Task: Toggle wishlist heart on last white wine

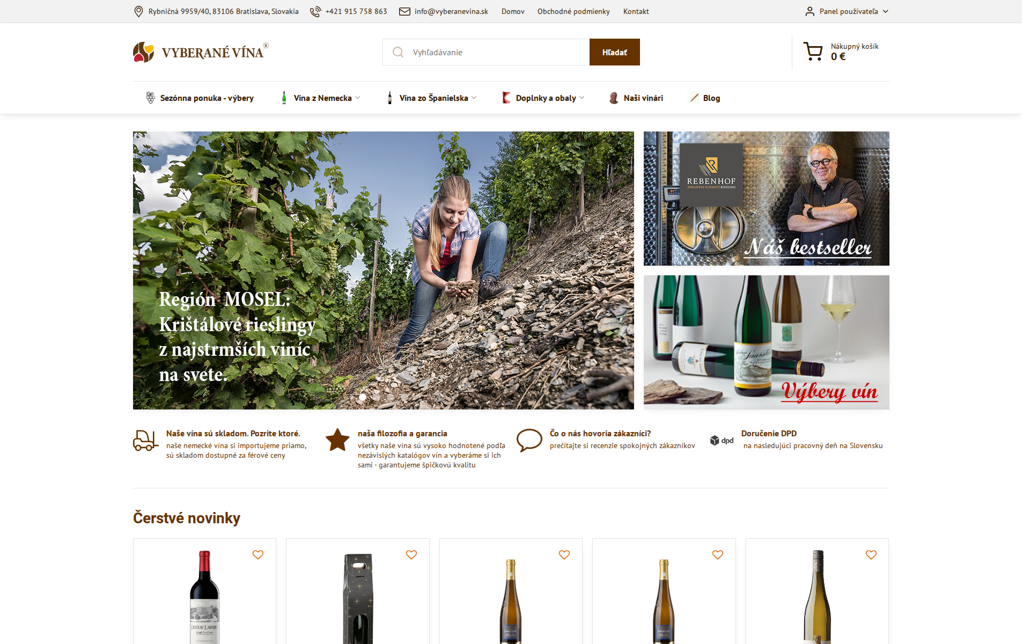Action: tap(871, 555)
